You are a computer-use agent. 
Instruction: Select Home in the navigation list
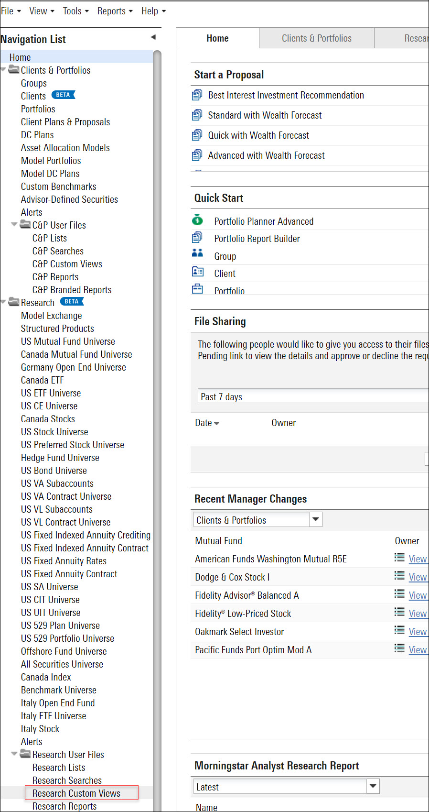click(20, 57)
